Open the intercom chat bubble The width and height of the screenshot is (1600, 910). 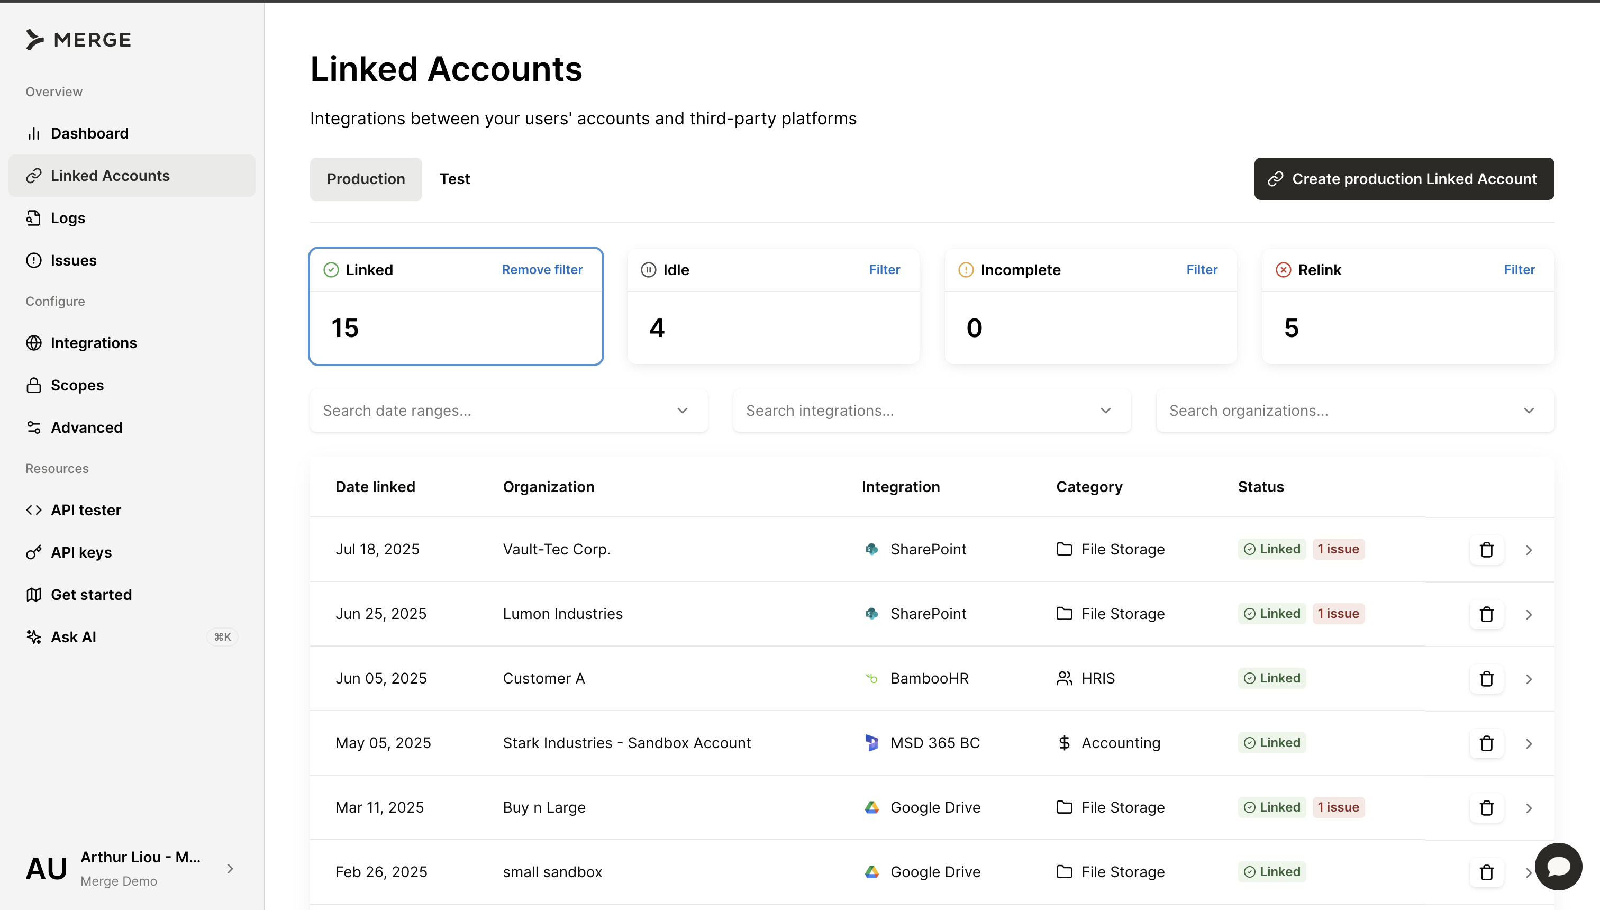[x=1558, y=866]
